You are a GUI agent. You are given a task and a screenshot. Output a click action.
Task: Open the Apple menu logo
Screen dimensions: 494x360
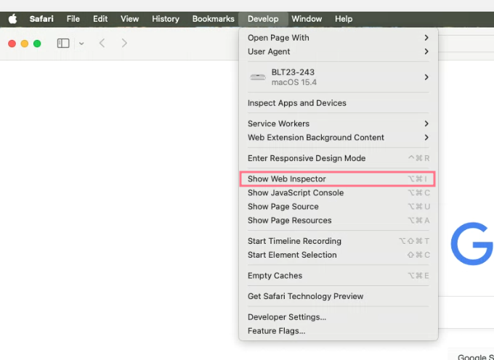click(x=12, y=19)
